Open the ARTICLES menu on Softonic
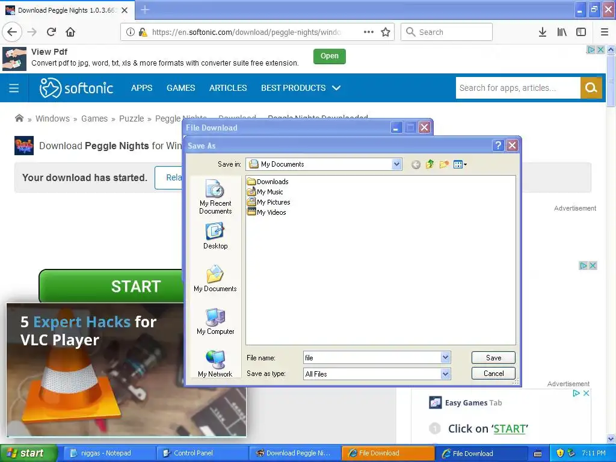Viewport: 616px width, 462px height. pos(228,88)
